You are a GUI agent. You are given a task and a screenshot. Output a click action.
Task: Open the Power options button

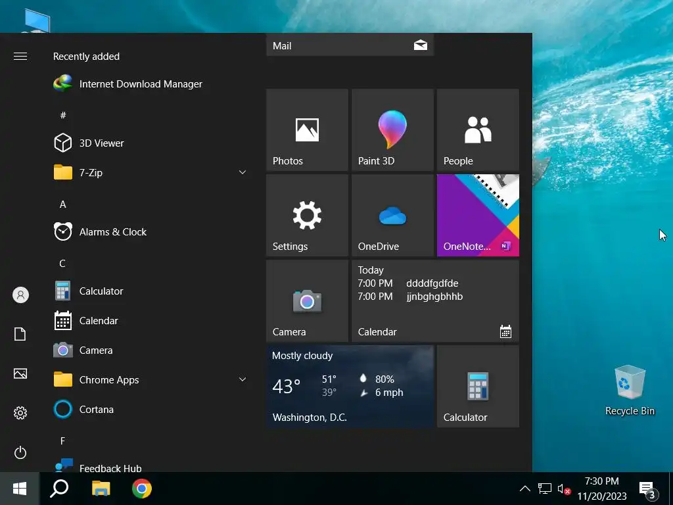point(20,452)
